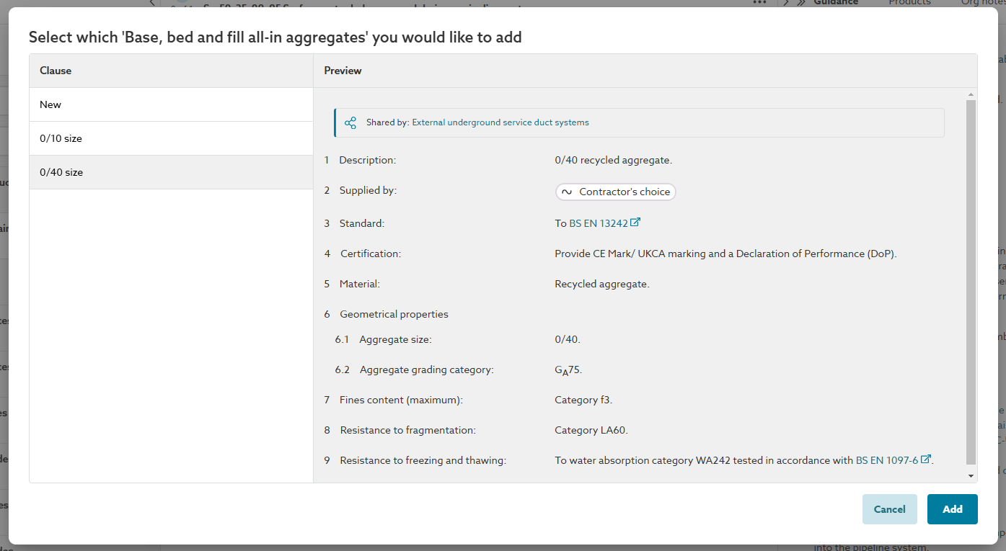Image resolution: width=1006 pixels, height=551 pixels.
Task: Click the tilde icon in Contractor's choice pill
Action: (567, 192)
